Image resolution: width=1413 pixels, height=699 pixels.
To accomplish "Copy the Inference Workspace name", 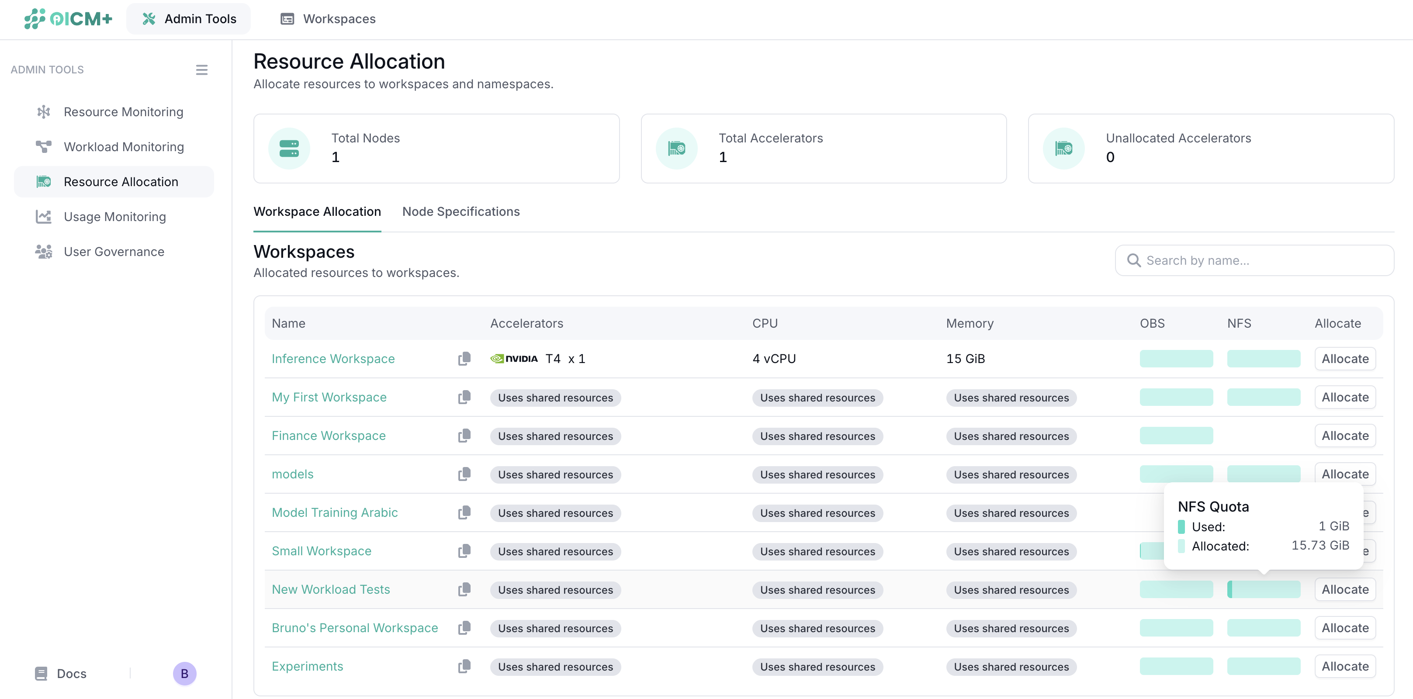I will click(464, 359).
